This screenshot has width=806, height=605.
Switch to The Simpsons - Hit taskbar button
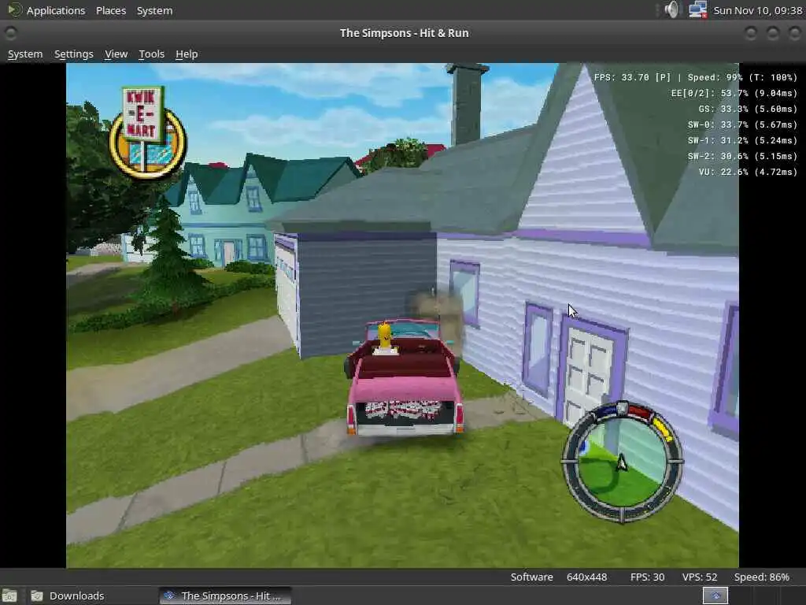click(224, 596)
